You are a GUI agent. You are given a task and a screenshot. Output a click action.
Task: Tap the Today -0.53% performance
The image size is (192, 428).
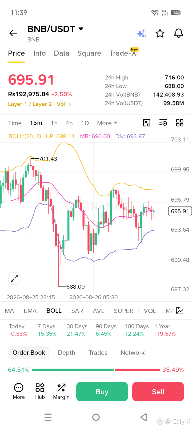(18, 330)
